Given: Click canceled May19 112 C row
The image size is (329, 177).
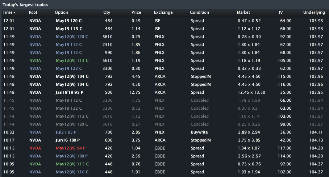Looking at the screenshot, I should point(164,101).
